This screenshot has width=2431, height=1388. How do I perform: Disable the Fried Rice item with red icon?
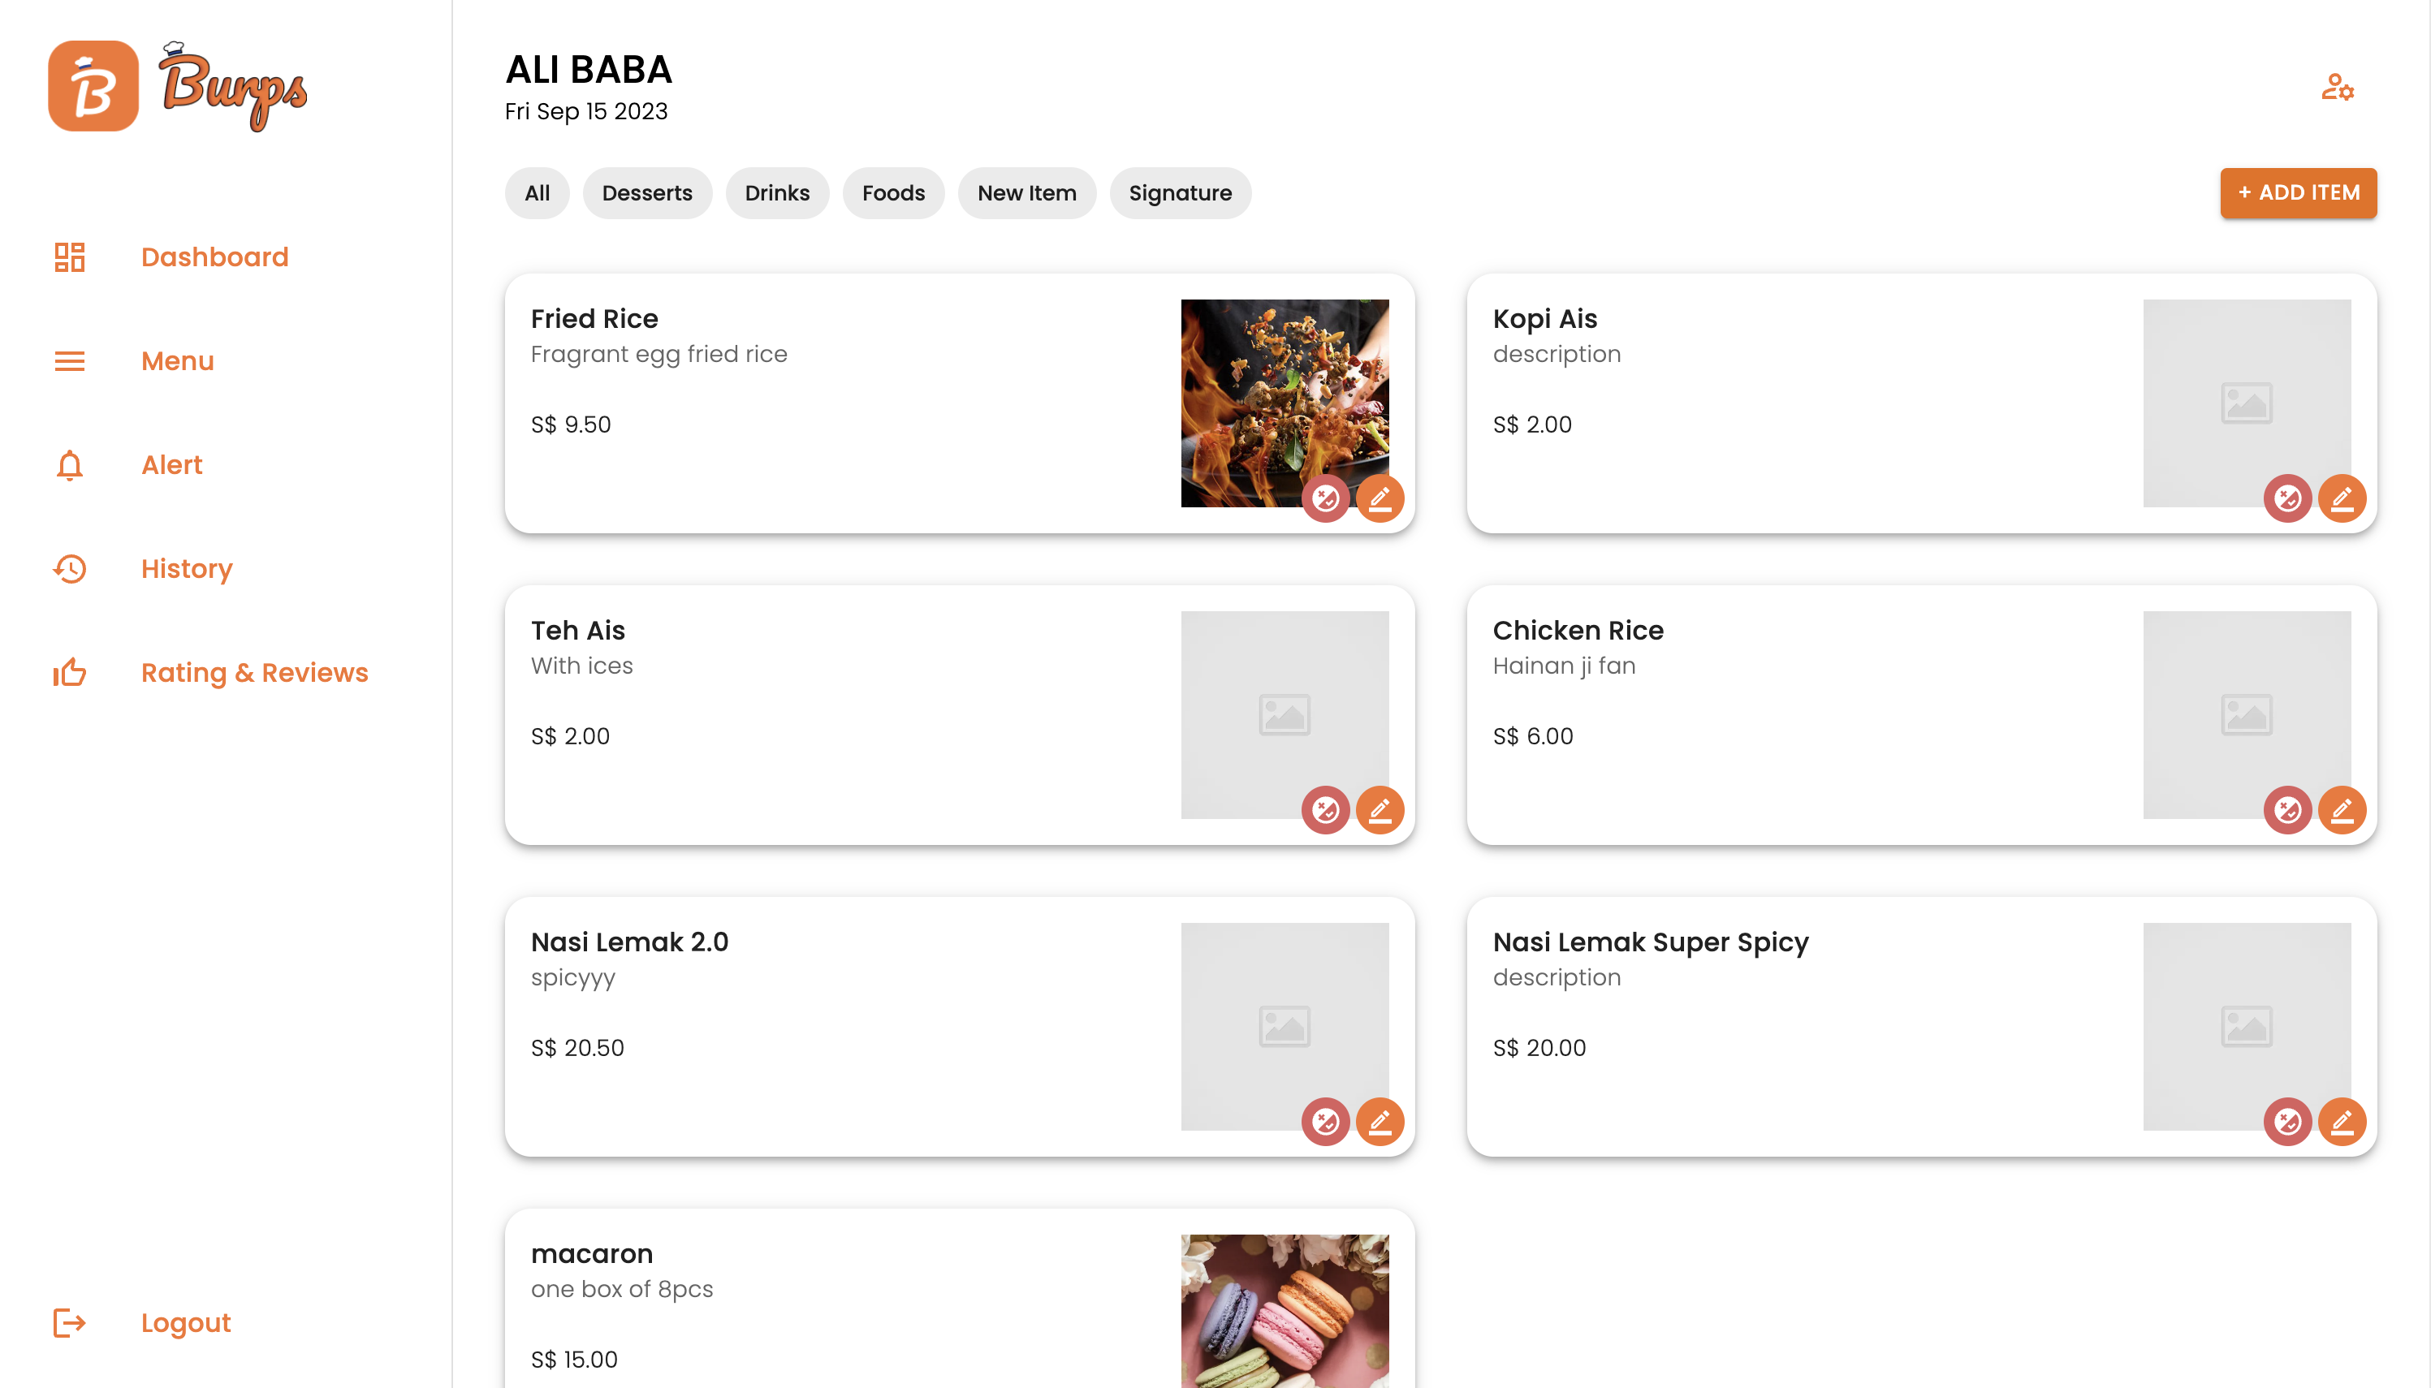pos(1327,498)
